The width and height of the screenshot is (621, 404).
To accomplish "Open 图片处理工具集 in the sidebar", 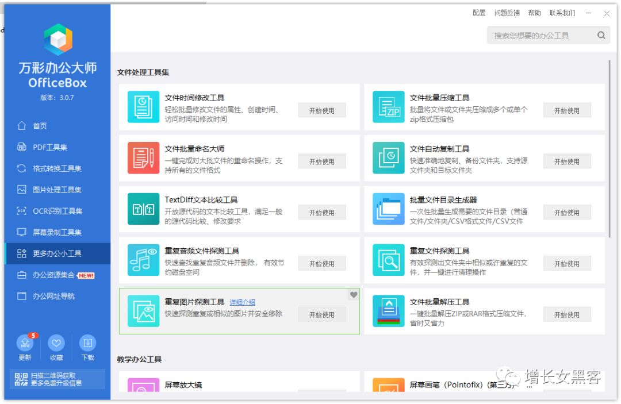I will (x=57, y=190).
